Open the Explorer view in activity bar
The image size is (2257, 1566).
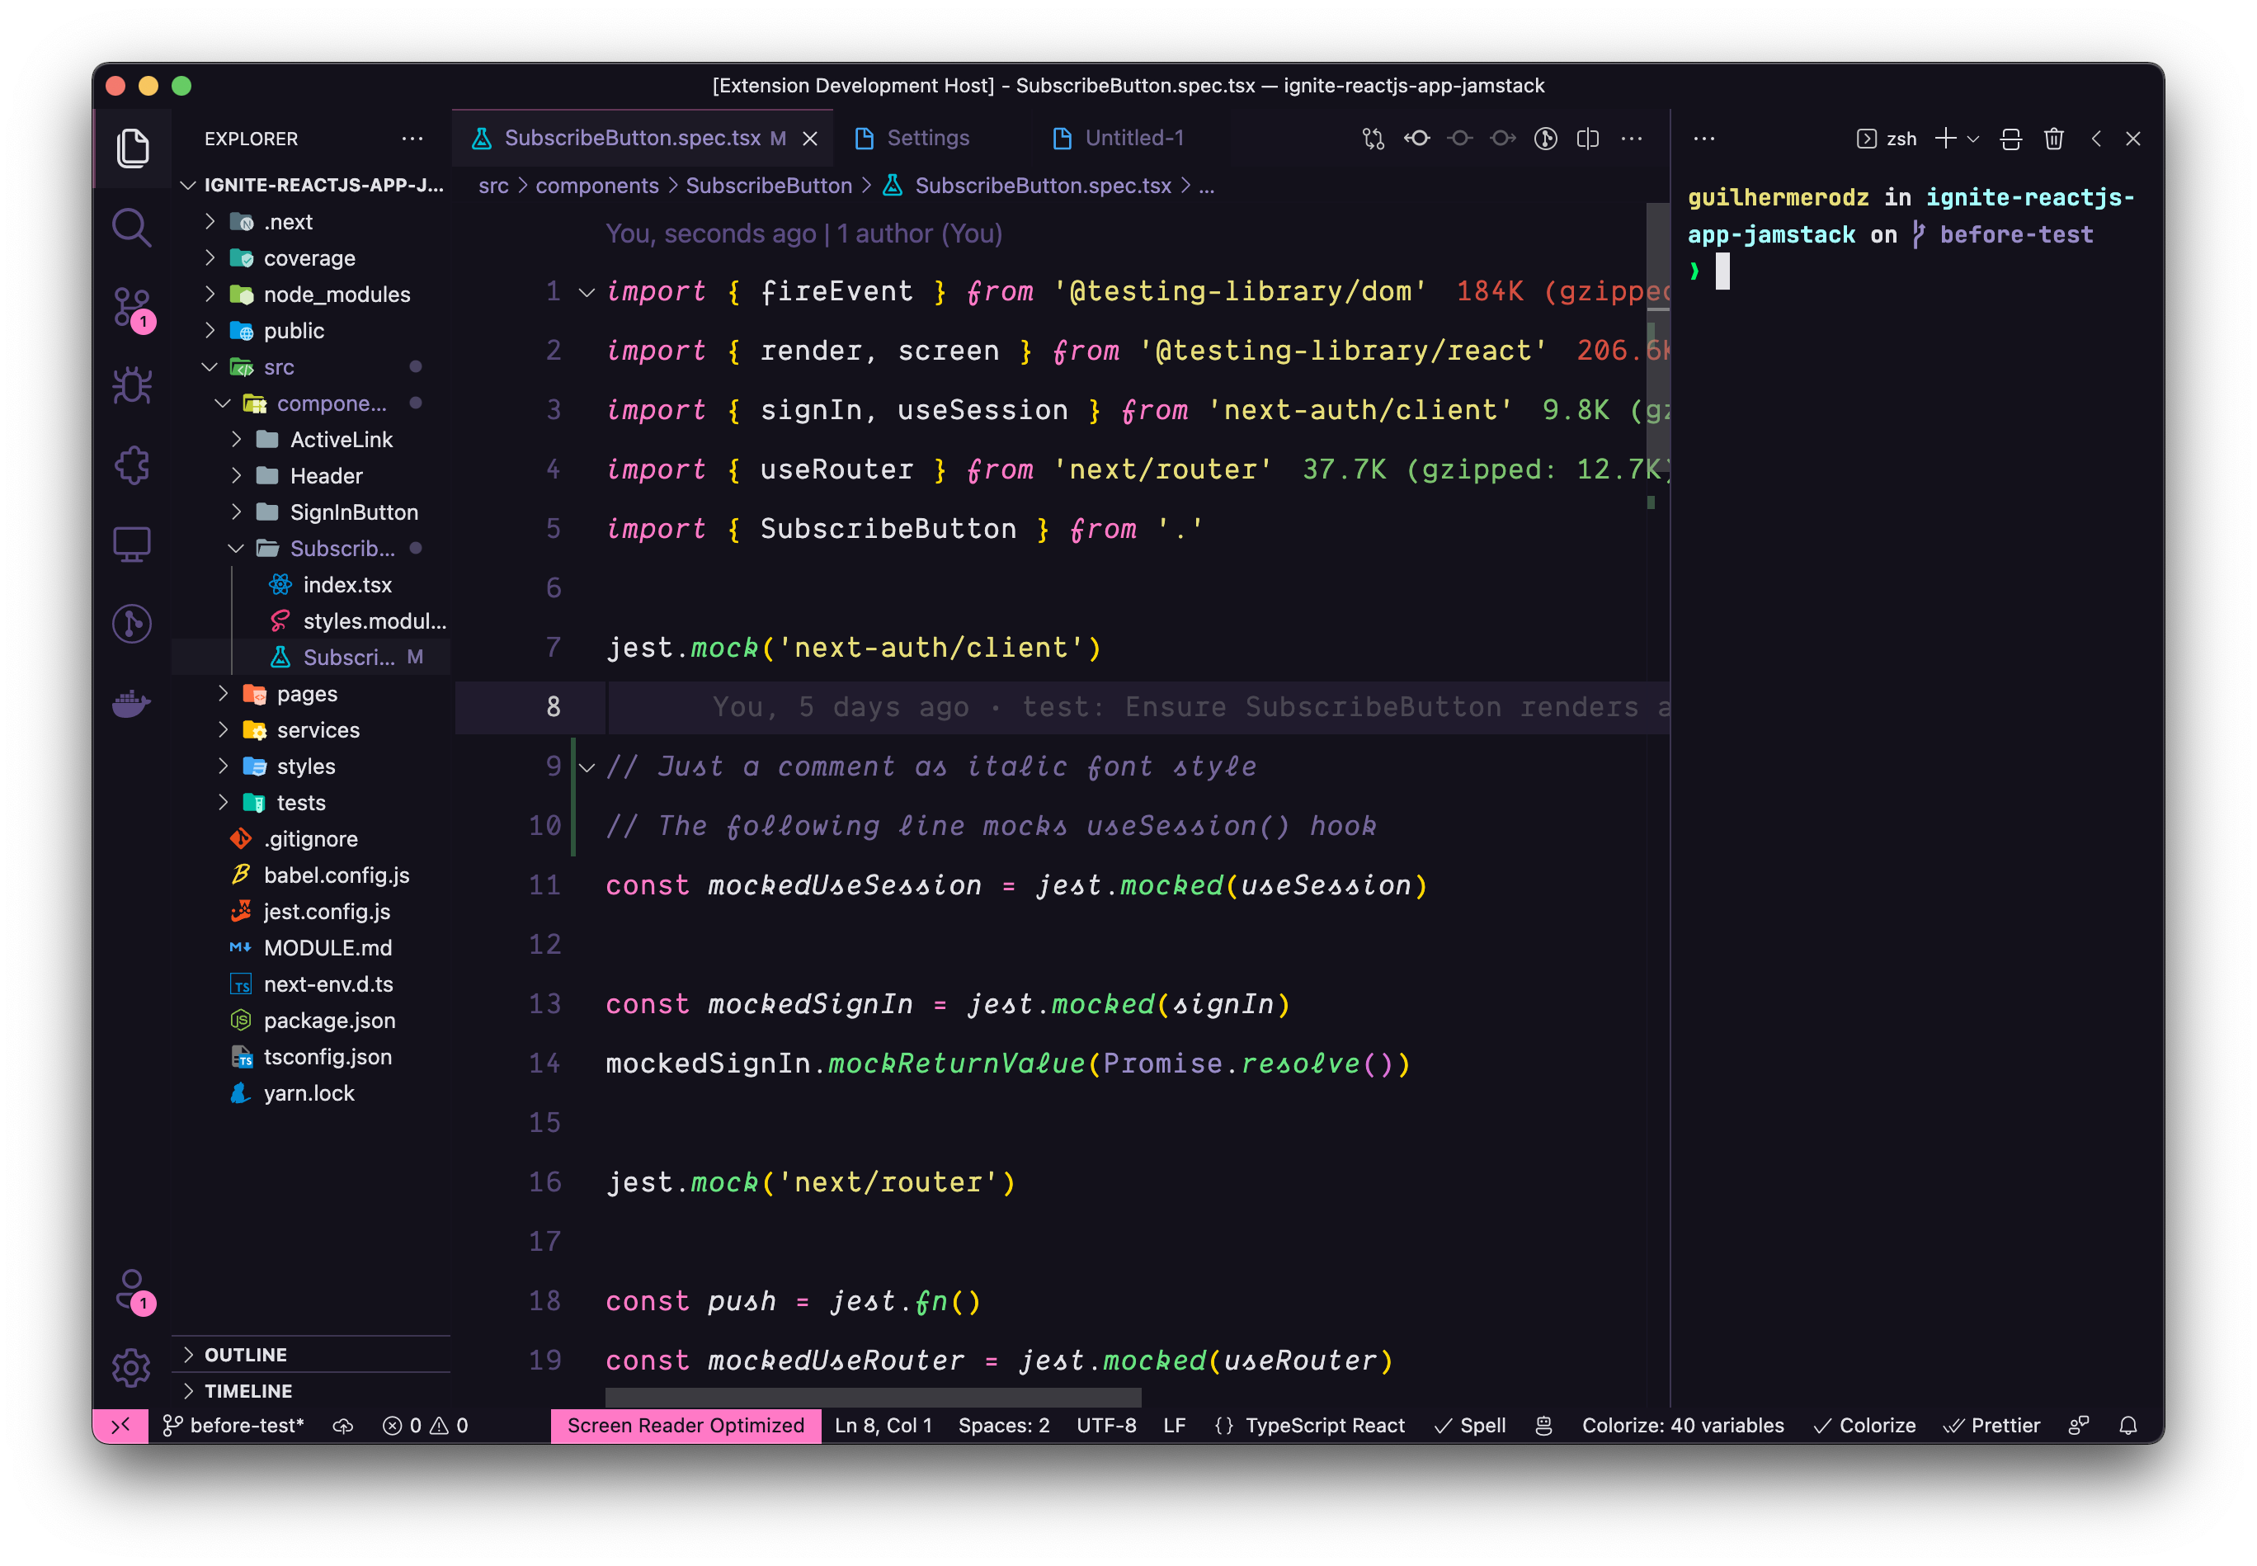coord(131,149)
